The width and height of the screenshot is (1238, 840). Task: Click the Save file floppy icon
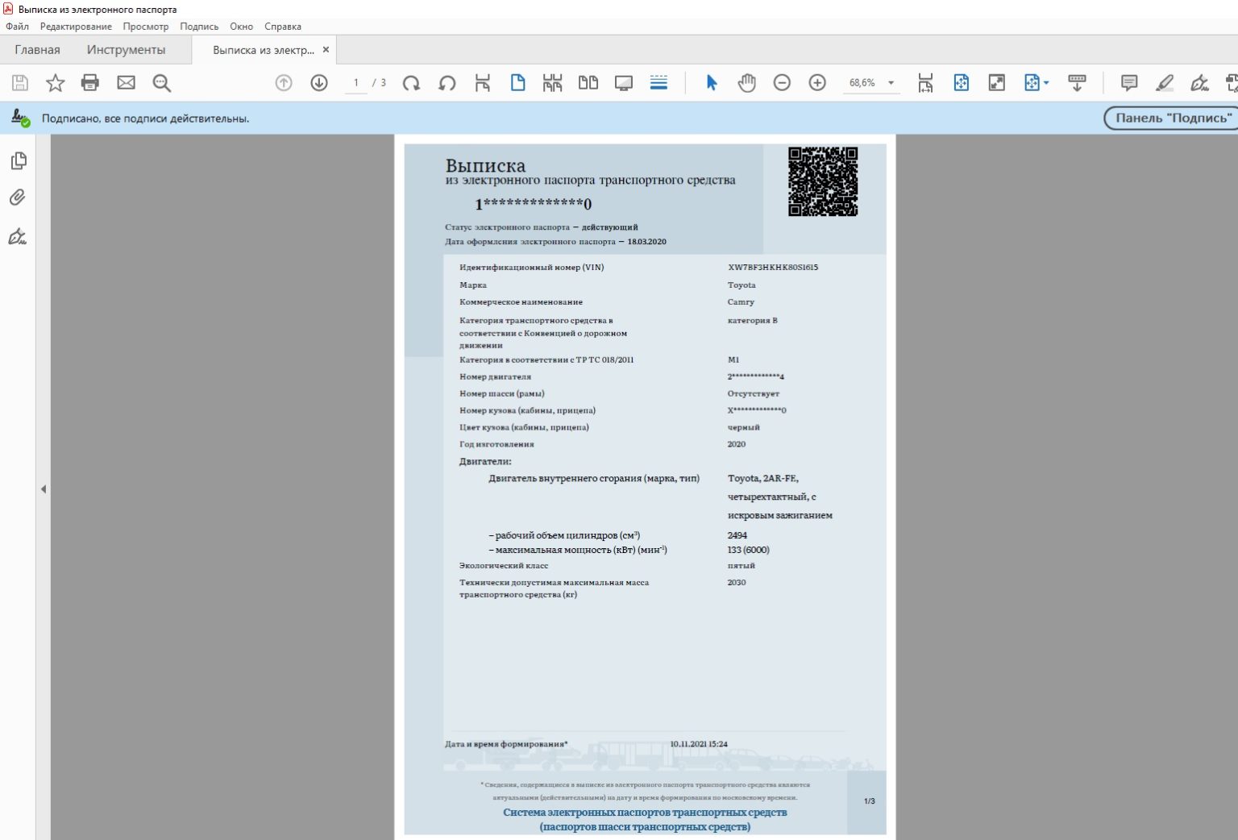[20, 82]
